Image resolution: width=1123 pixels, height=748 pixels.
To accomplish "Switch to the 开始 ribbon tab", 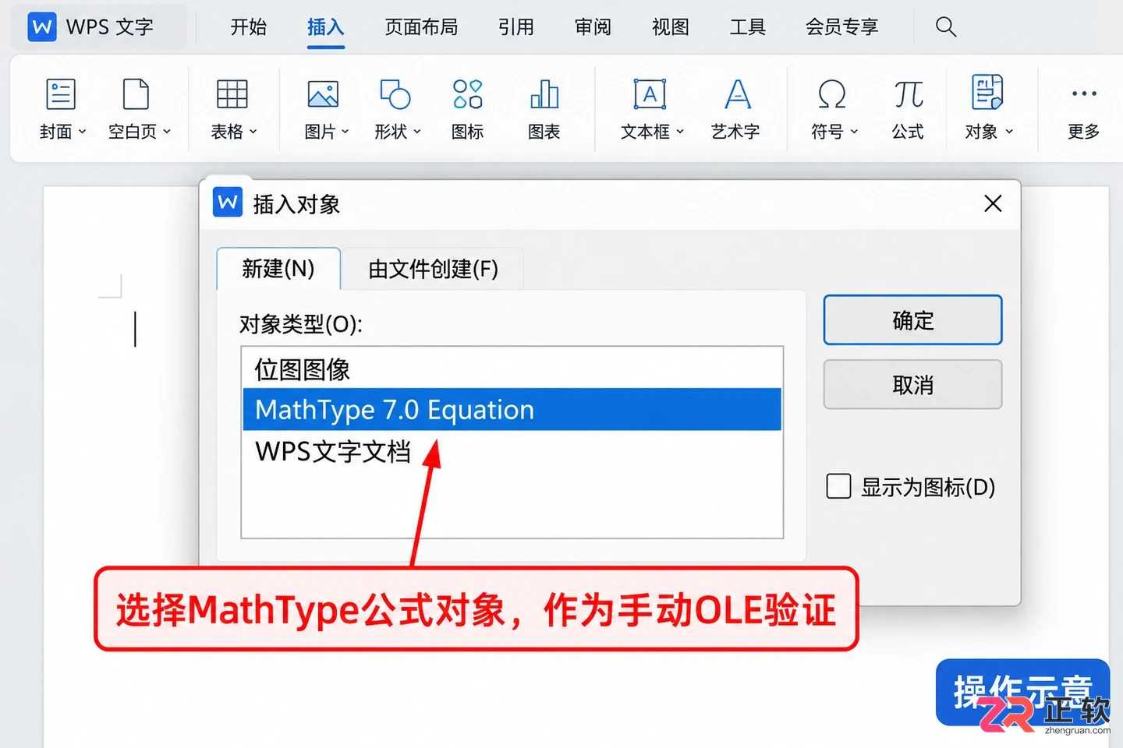I will [249, 27].
